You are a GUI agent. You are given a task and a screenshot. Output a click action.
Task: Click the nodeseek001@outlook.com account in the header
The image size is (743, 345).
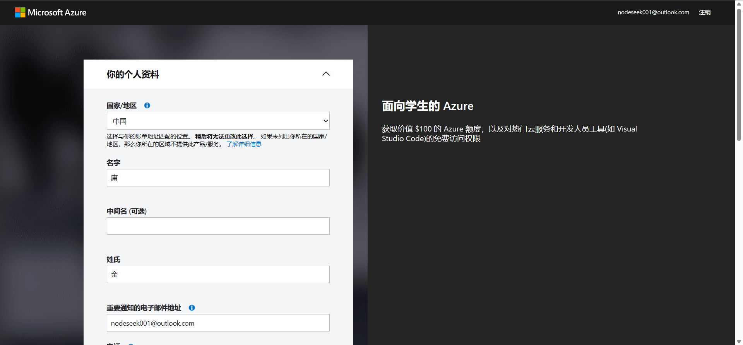point(653,12)
